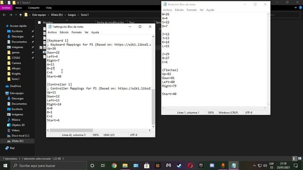Open the Windows Start menu
This screenshot has width=303, height=170.
coord(5,166)
